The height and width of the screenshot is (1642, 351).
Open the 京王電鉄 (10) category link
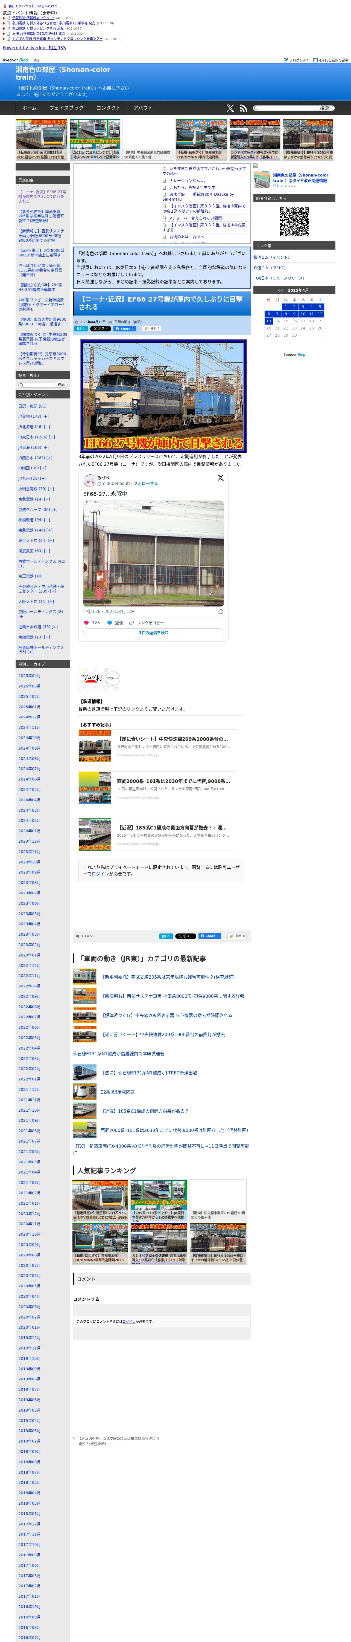[x=31, y=576]
